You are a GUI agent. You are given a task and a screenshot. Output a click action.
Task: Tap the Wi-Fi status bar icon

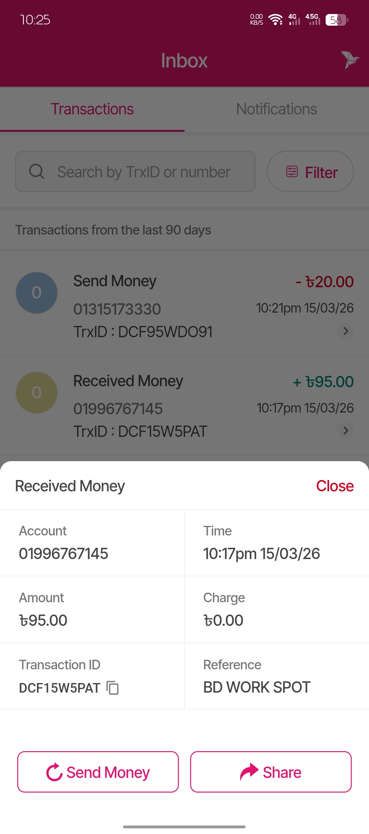coord(275,20)
